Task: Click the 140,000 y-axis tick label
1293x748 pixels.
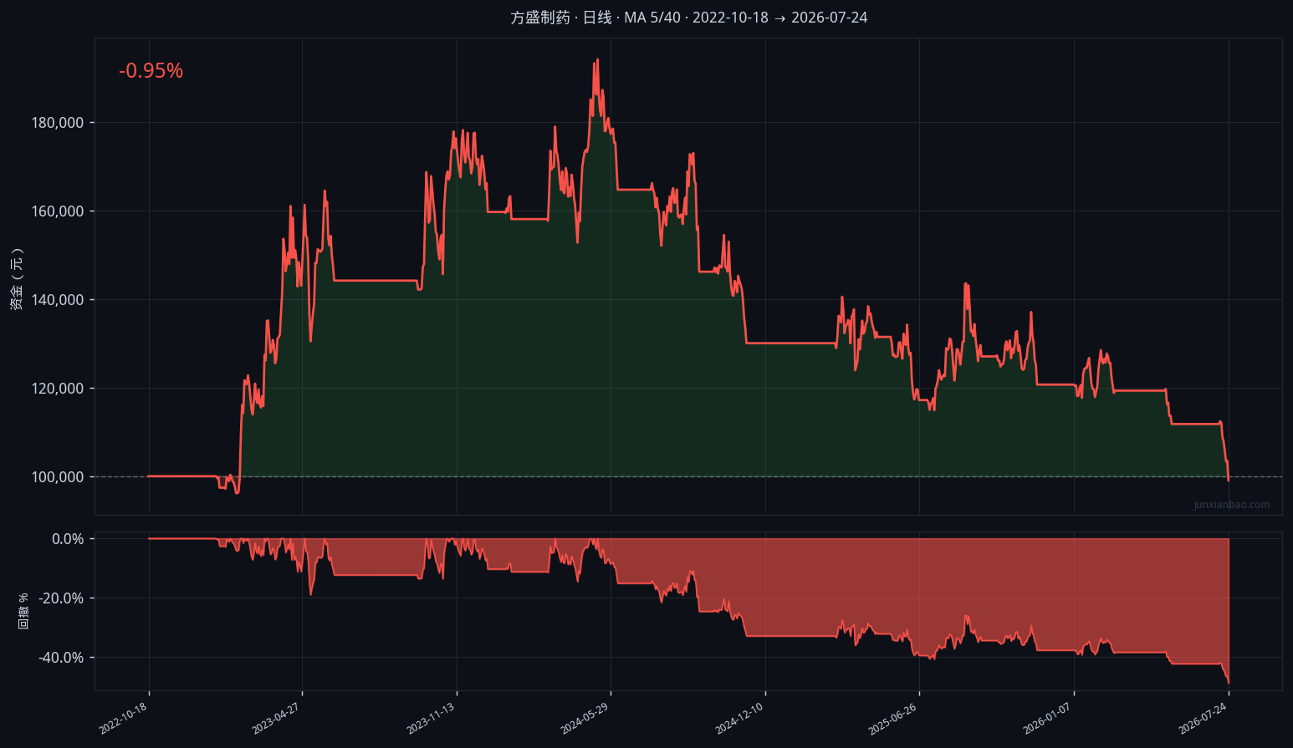Action: click(58, 300)
